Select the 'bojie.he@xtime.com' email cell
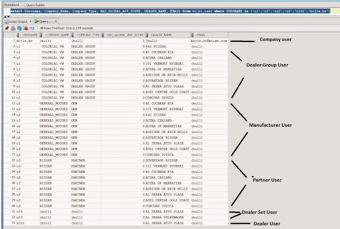Screen dimensions: 340x229 point(209,41)
